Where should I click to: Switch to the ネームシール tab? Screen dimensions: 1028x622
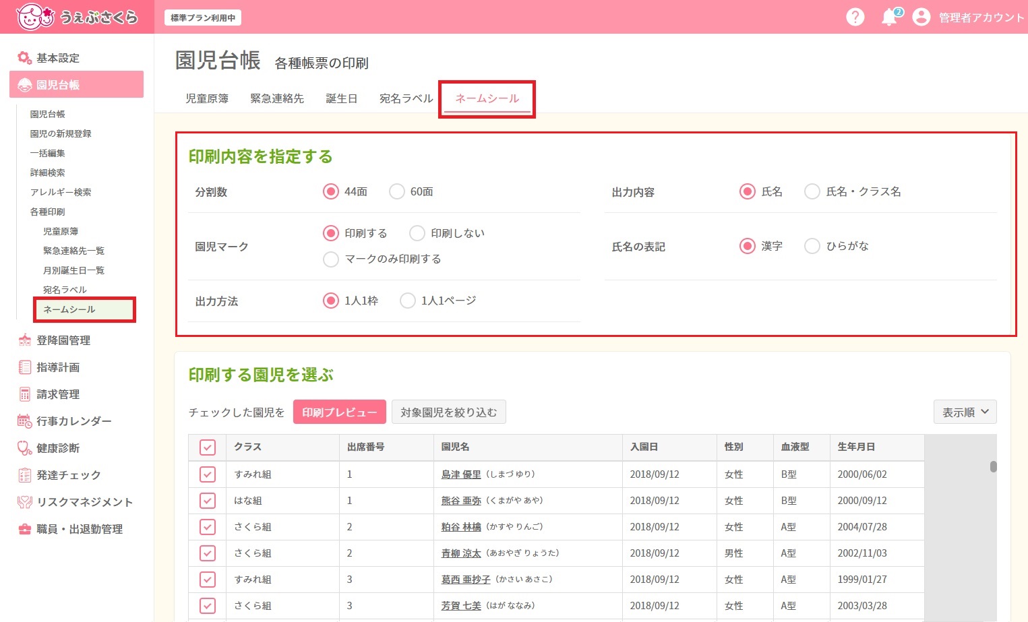pyautogui.click(x=487, y=98)
